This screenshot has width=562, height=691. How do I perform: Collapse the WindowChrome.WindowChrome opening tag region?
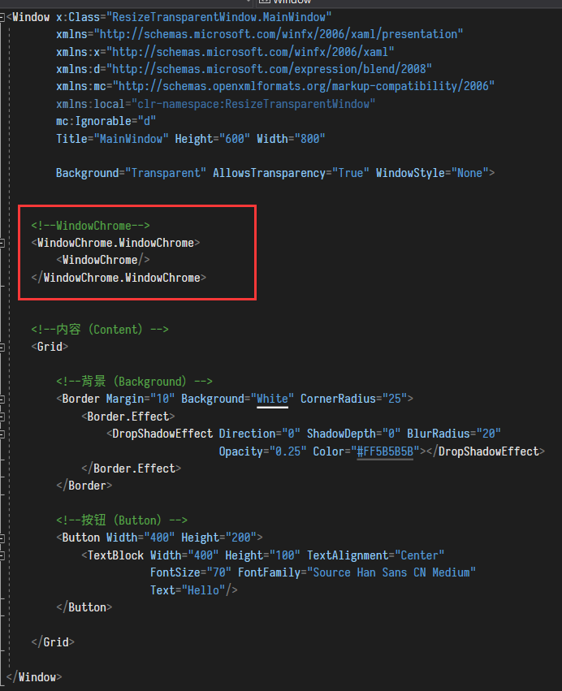(x=2, y=243)
